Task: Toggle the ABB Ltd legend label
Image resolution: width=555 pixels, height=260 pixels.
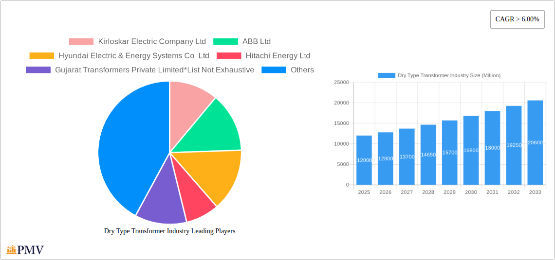Action: [257, 41]
